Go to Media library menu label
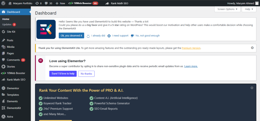The height and width of the screenshot is (121, 260). (x=11, y=47)
